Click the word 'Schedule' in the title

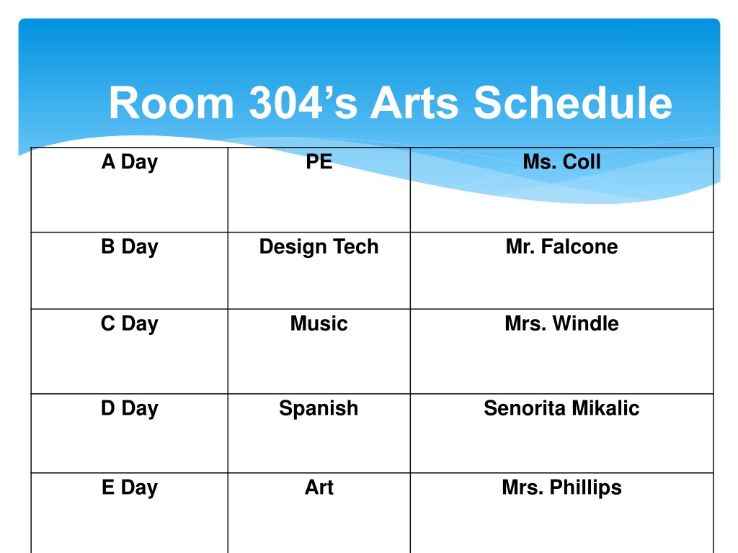point(573,102)
